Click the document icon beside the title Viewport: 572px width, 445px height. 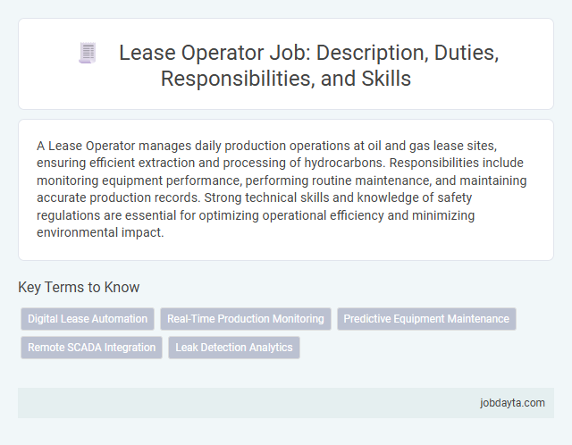[x=88, y=53]
